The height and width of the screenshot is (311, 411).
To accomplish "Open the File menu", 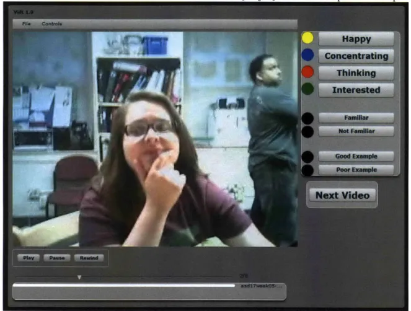I will point(27,24).
